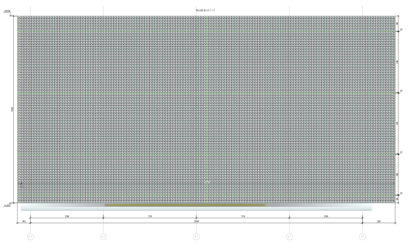This screenshot has width=408, height=249.
Task: Select the 2.T grid axis bubble
Action: [289, 236]
